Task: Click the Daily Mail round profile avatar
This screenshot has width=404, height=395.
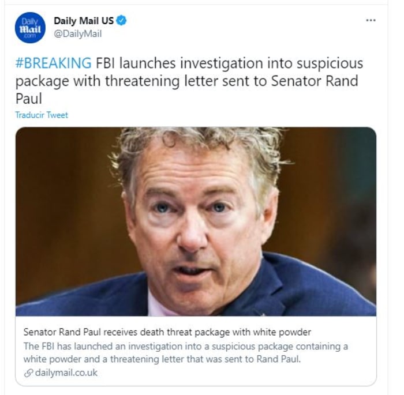Action: pyautogui.click(x=30, y=28)
